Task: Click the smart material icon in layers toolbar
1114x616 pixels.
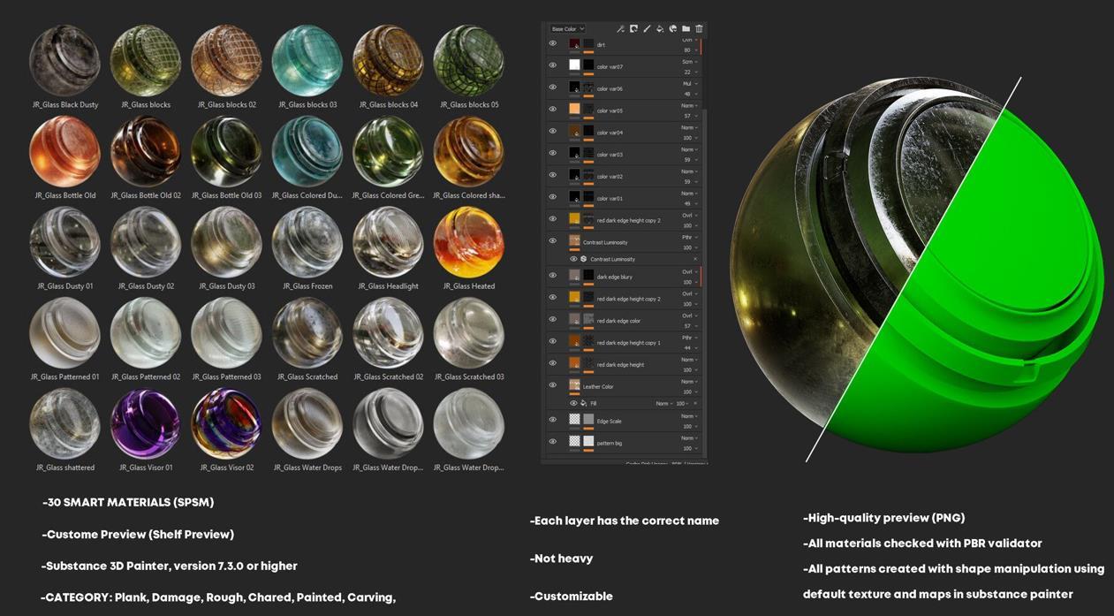Action: click(x=672, y=29)
